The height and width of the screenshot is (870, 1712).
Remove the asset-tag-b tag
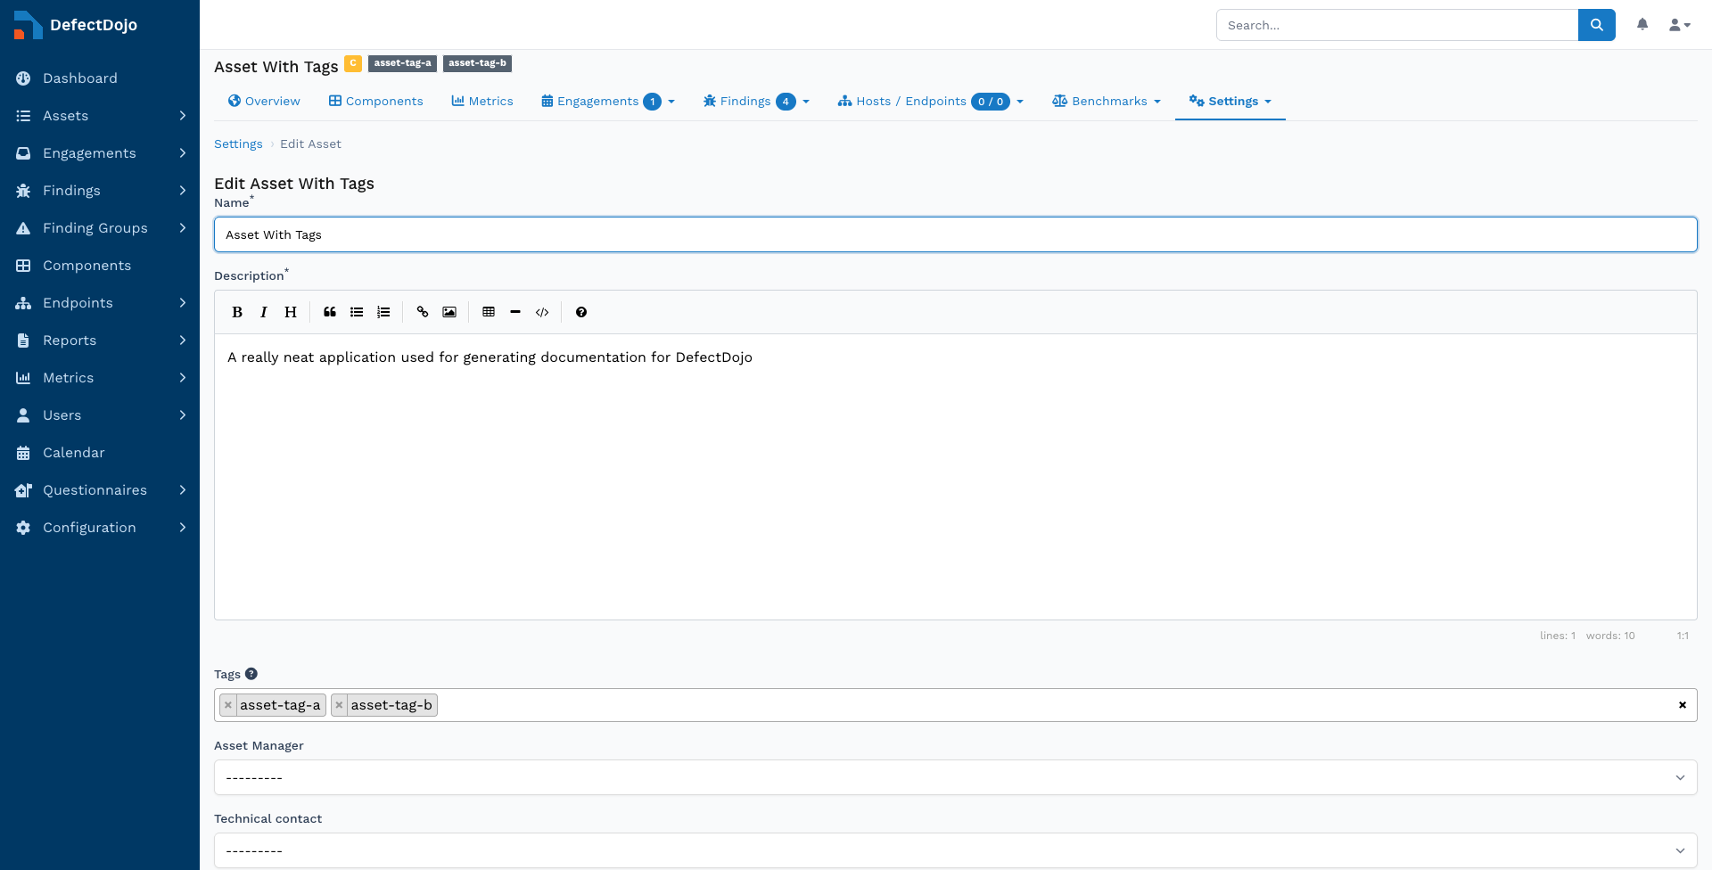[x=339, y=705]
